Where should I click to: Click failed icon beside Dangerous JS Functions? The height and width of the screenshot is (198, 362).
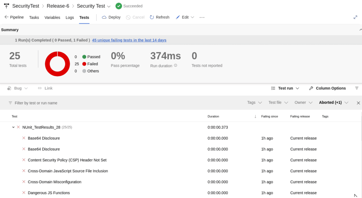click(x=24, y=193)
